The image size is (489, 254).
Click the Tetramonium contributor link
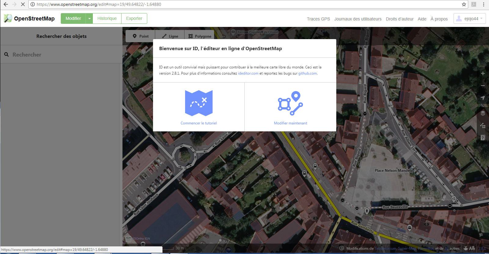pos(385,248)
